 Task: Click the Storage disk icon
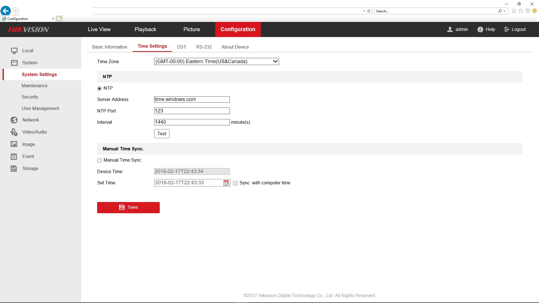pyautogui.click(x=14, y=169)
